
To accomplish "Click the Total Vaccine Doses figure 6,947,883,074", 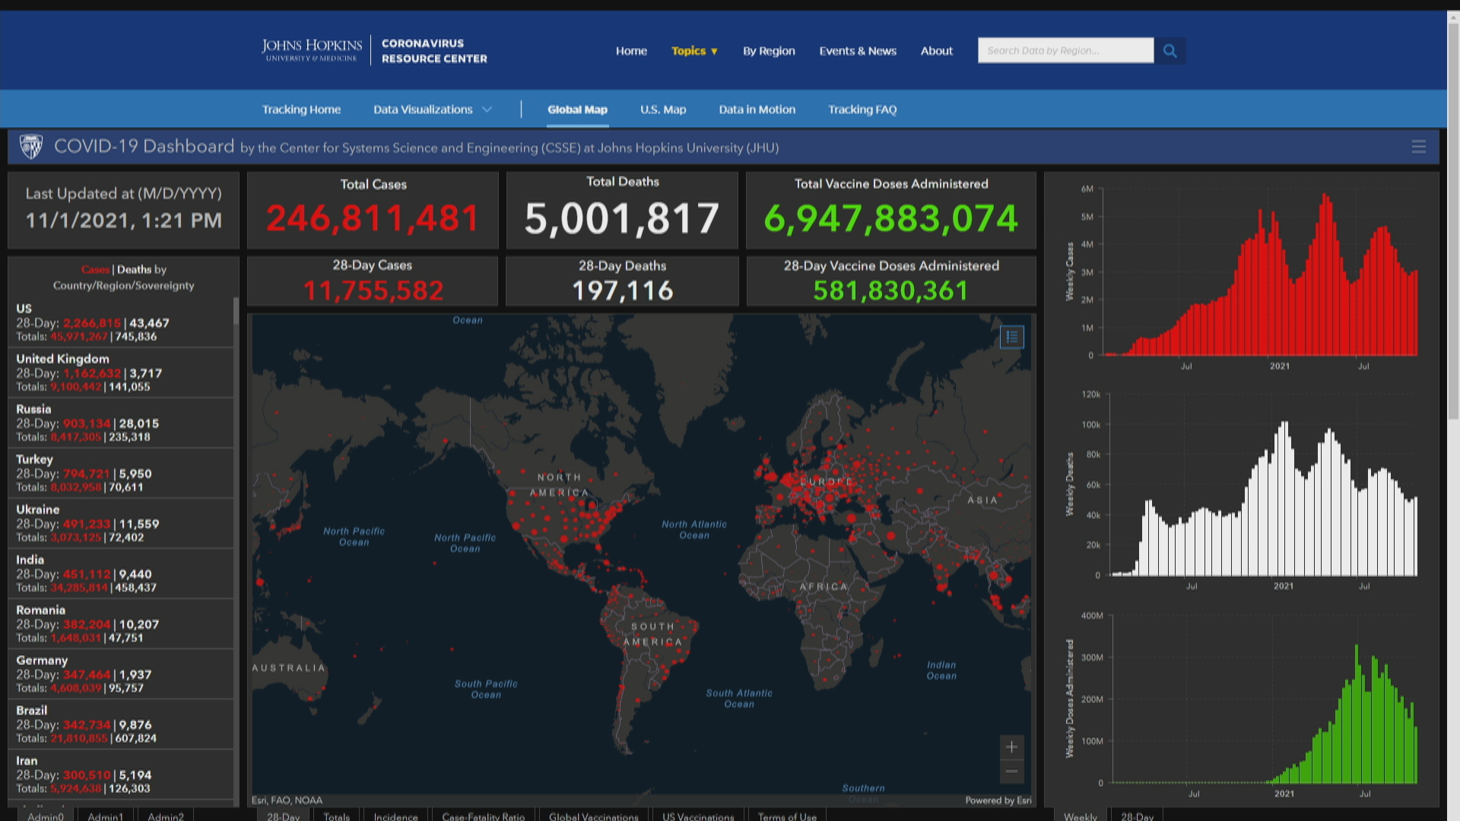I will coord(890,219).
